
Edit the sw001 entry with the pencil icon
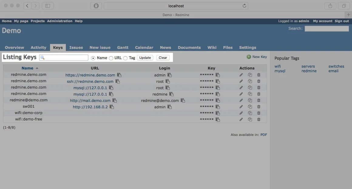point(241,106)
